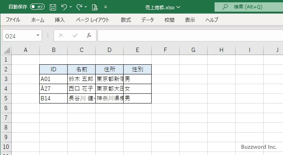Click the Select All corner triangle
Viewport: 283px width, 155px height.
[x=7, y=50]
